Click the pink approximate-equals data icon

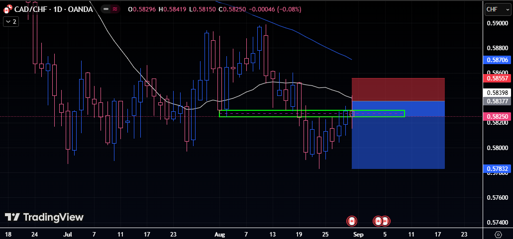[115, 9]
